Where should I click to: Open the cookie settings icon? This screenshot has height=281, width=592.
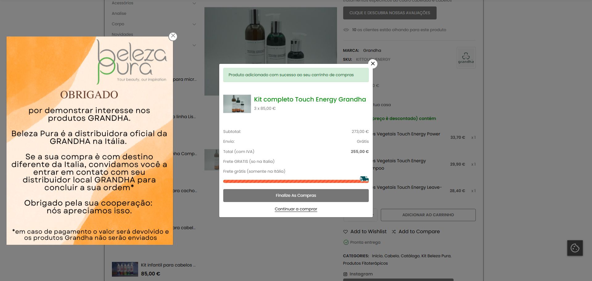[575, 248]
